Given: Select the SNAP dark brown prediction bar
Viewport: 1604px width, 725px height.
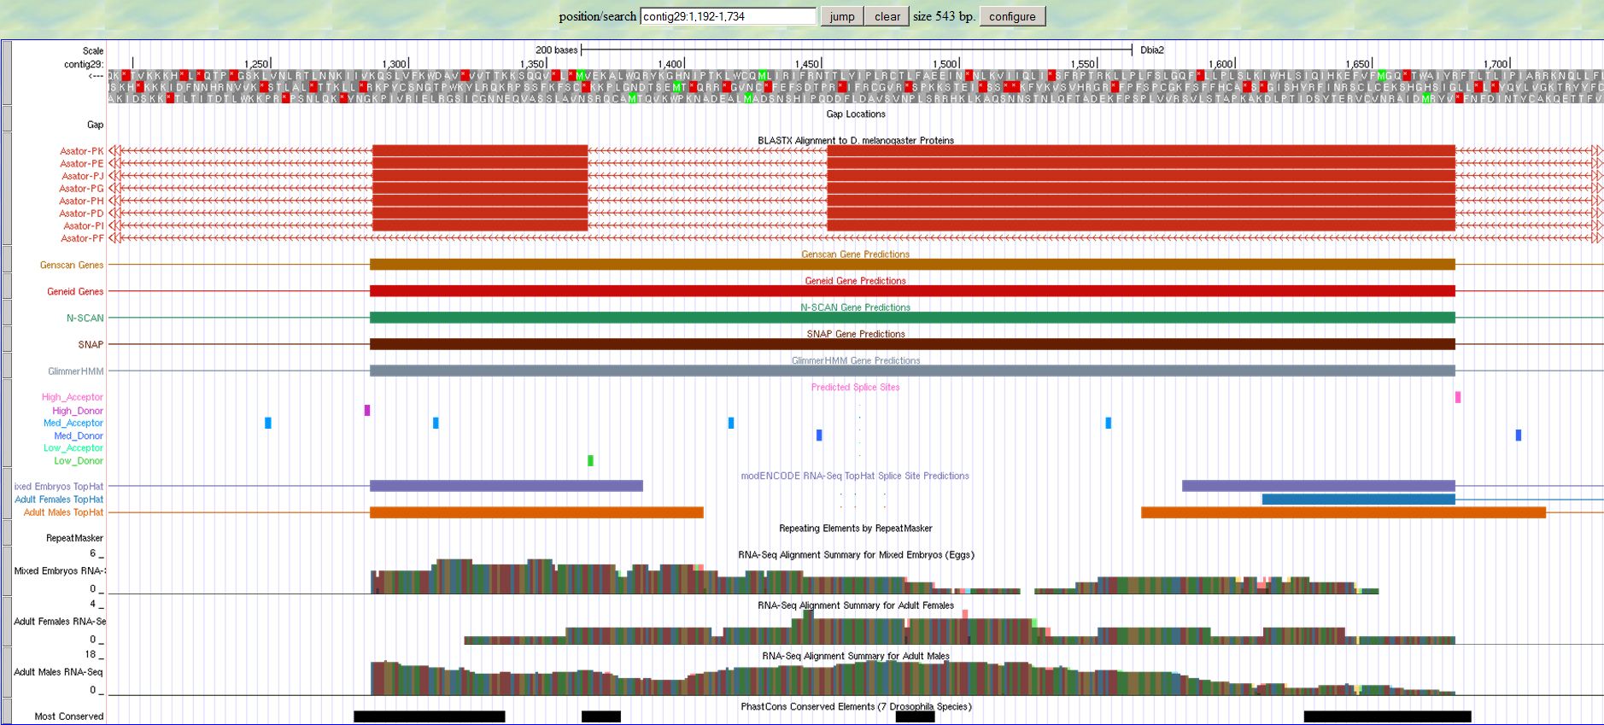Looking at the screenshot, I should (912, 344).
